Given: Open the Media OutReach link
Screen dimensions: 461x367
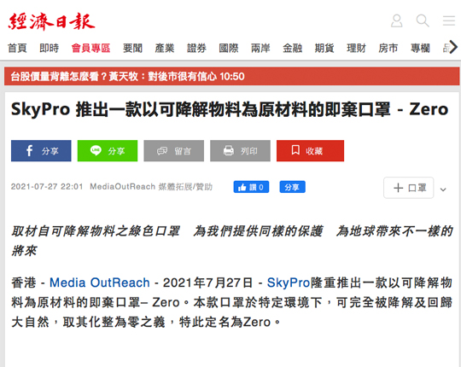Looking at the screenshot, I should (100, 283).
